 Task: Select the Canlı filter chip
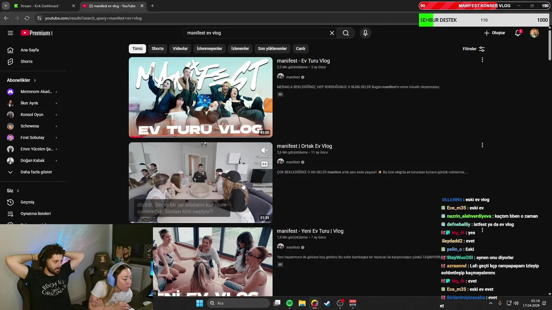pyautogui.click(x=301, y=49)
